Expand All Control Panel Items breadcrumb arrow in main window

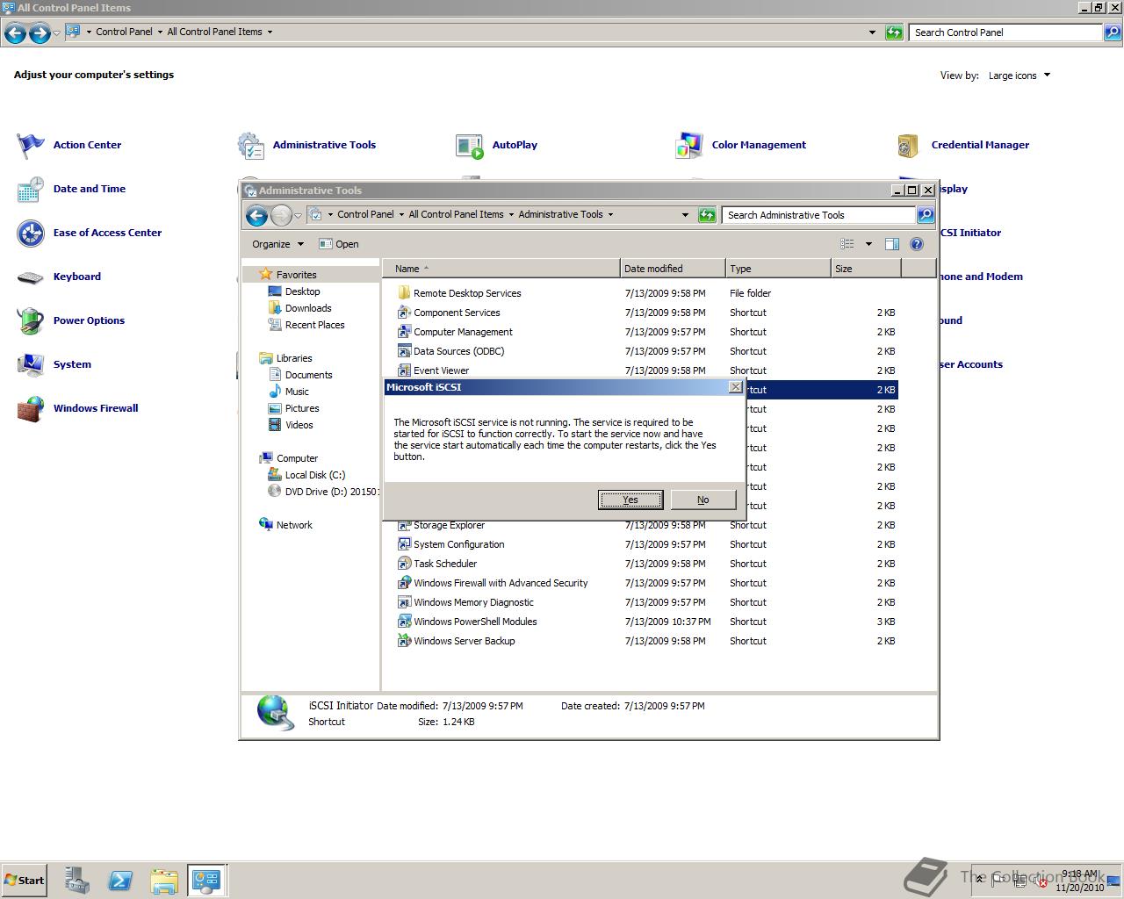click(x=270, y=32)
